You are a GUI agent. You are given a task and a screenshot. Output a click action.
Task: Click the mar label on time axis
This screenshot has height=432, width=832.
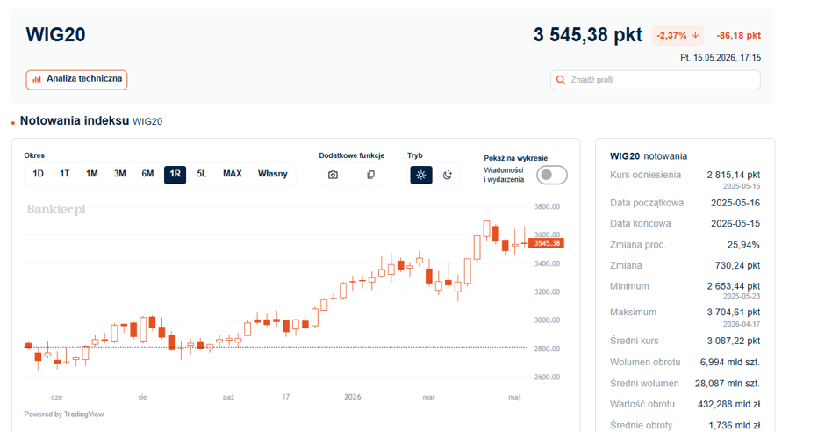(429, 397)
